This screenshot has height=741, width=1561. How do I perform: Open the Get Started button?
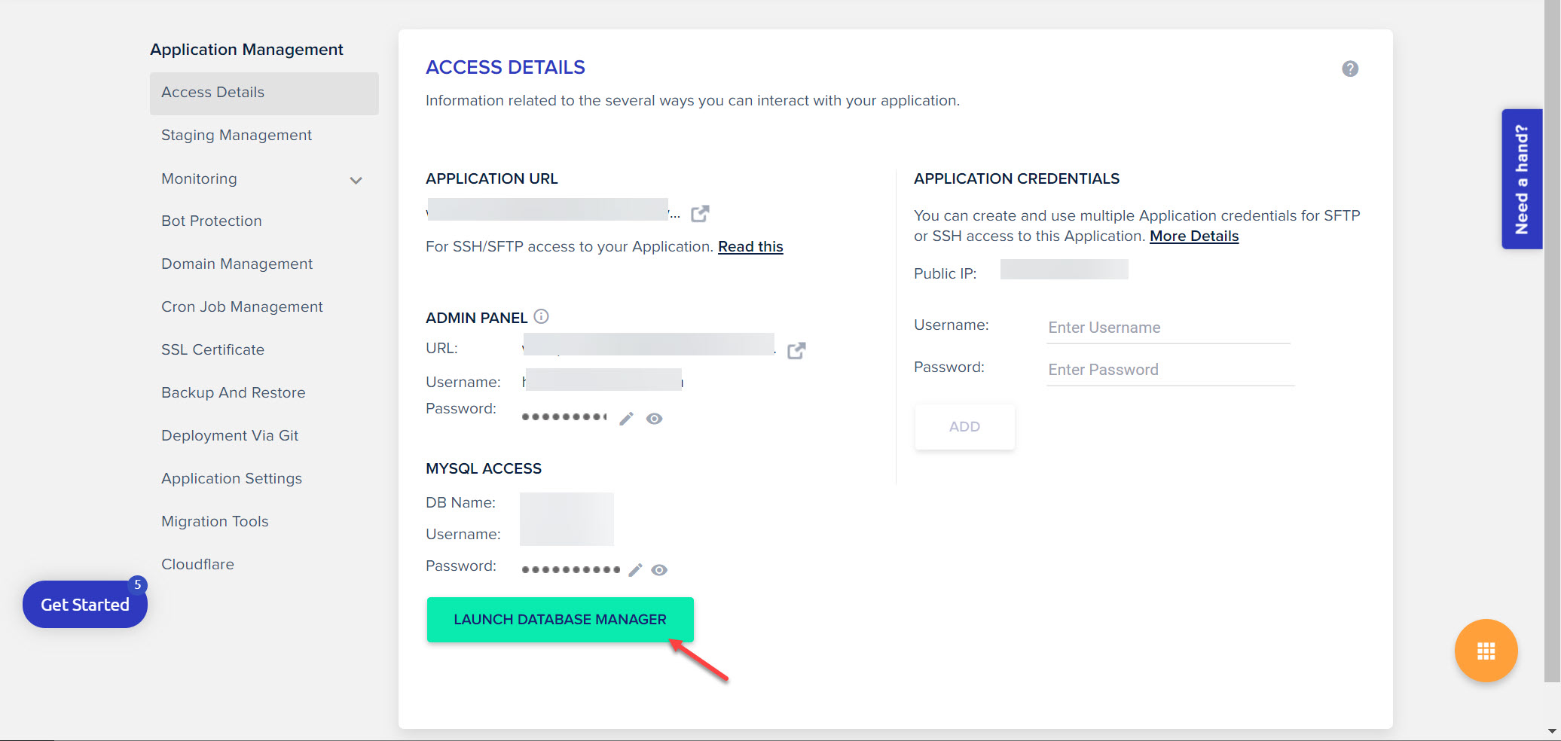tap(85, 605)
